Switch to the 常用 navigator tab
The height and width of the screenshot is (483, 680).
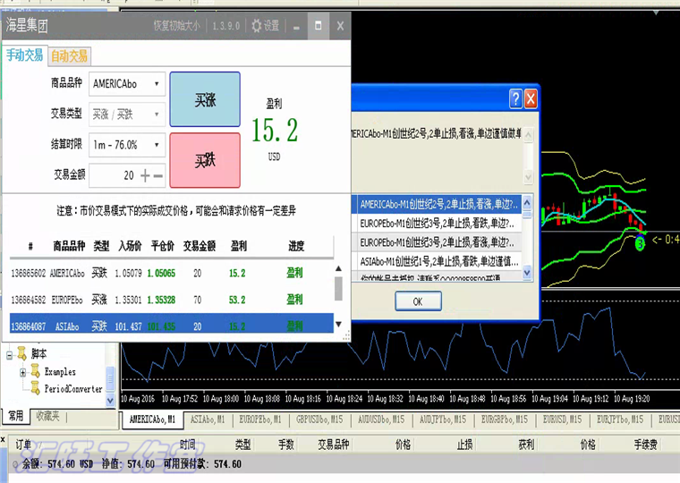pos(15,416)
